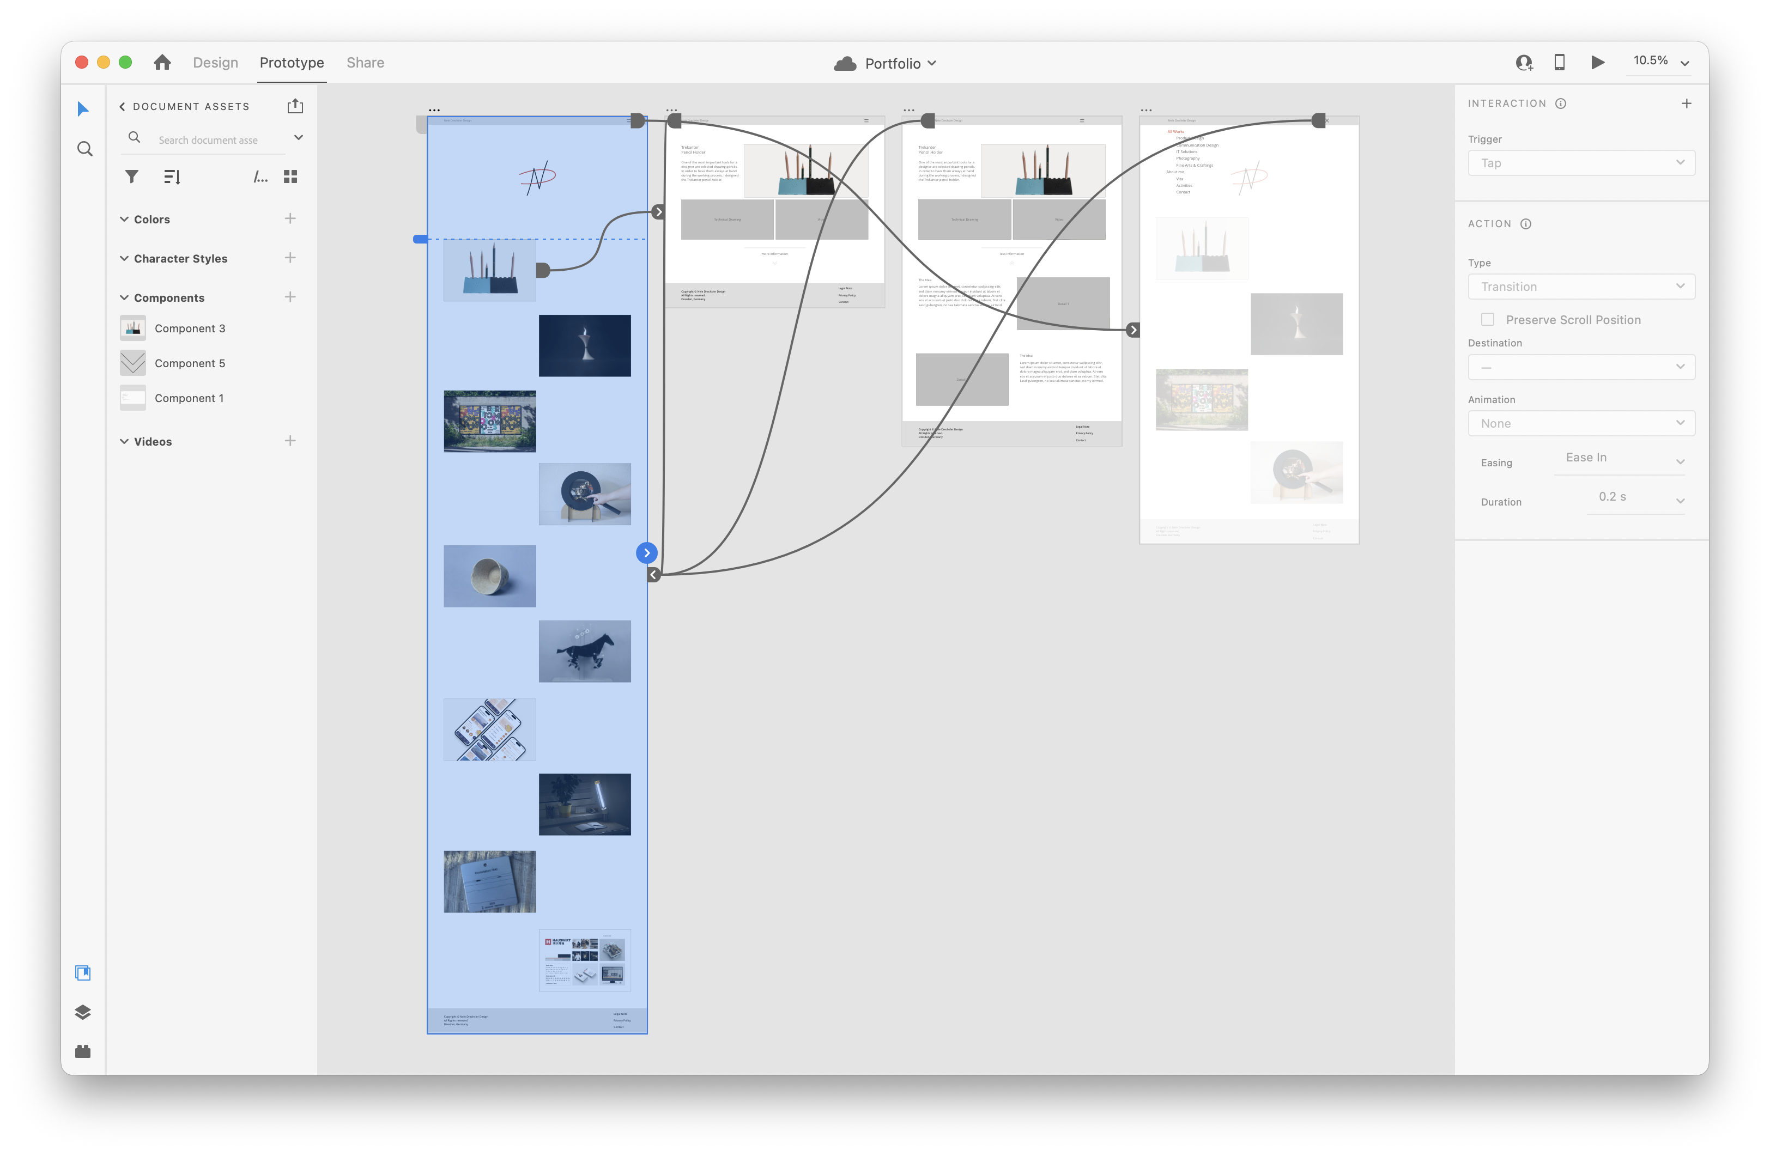This screenshot has height=1156, width=1770.
Task: Open the Destination dropdown
Action: click(x=1581, y=367)
